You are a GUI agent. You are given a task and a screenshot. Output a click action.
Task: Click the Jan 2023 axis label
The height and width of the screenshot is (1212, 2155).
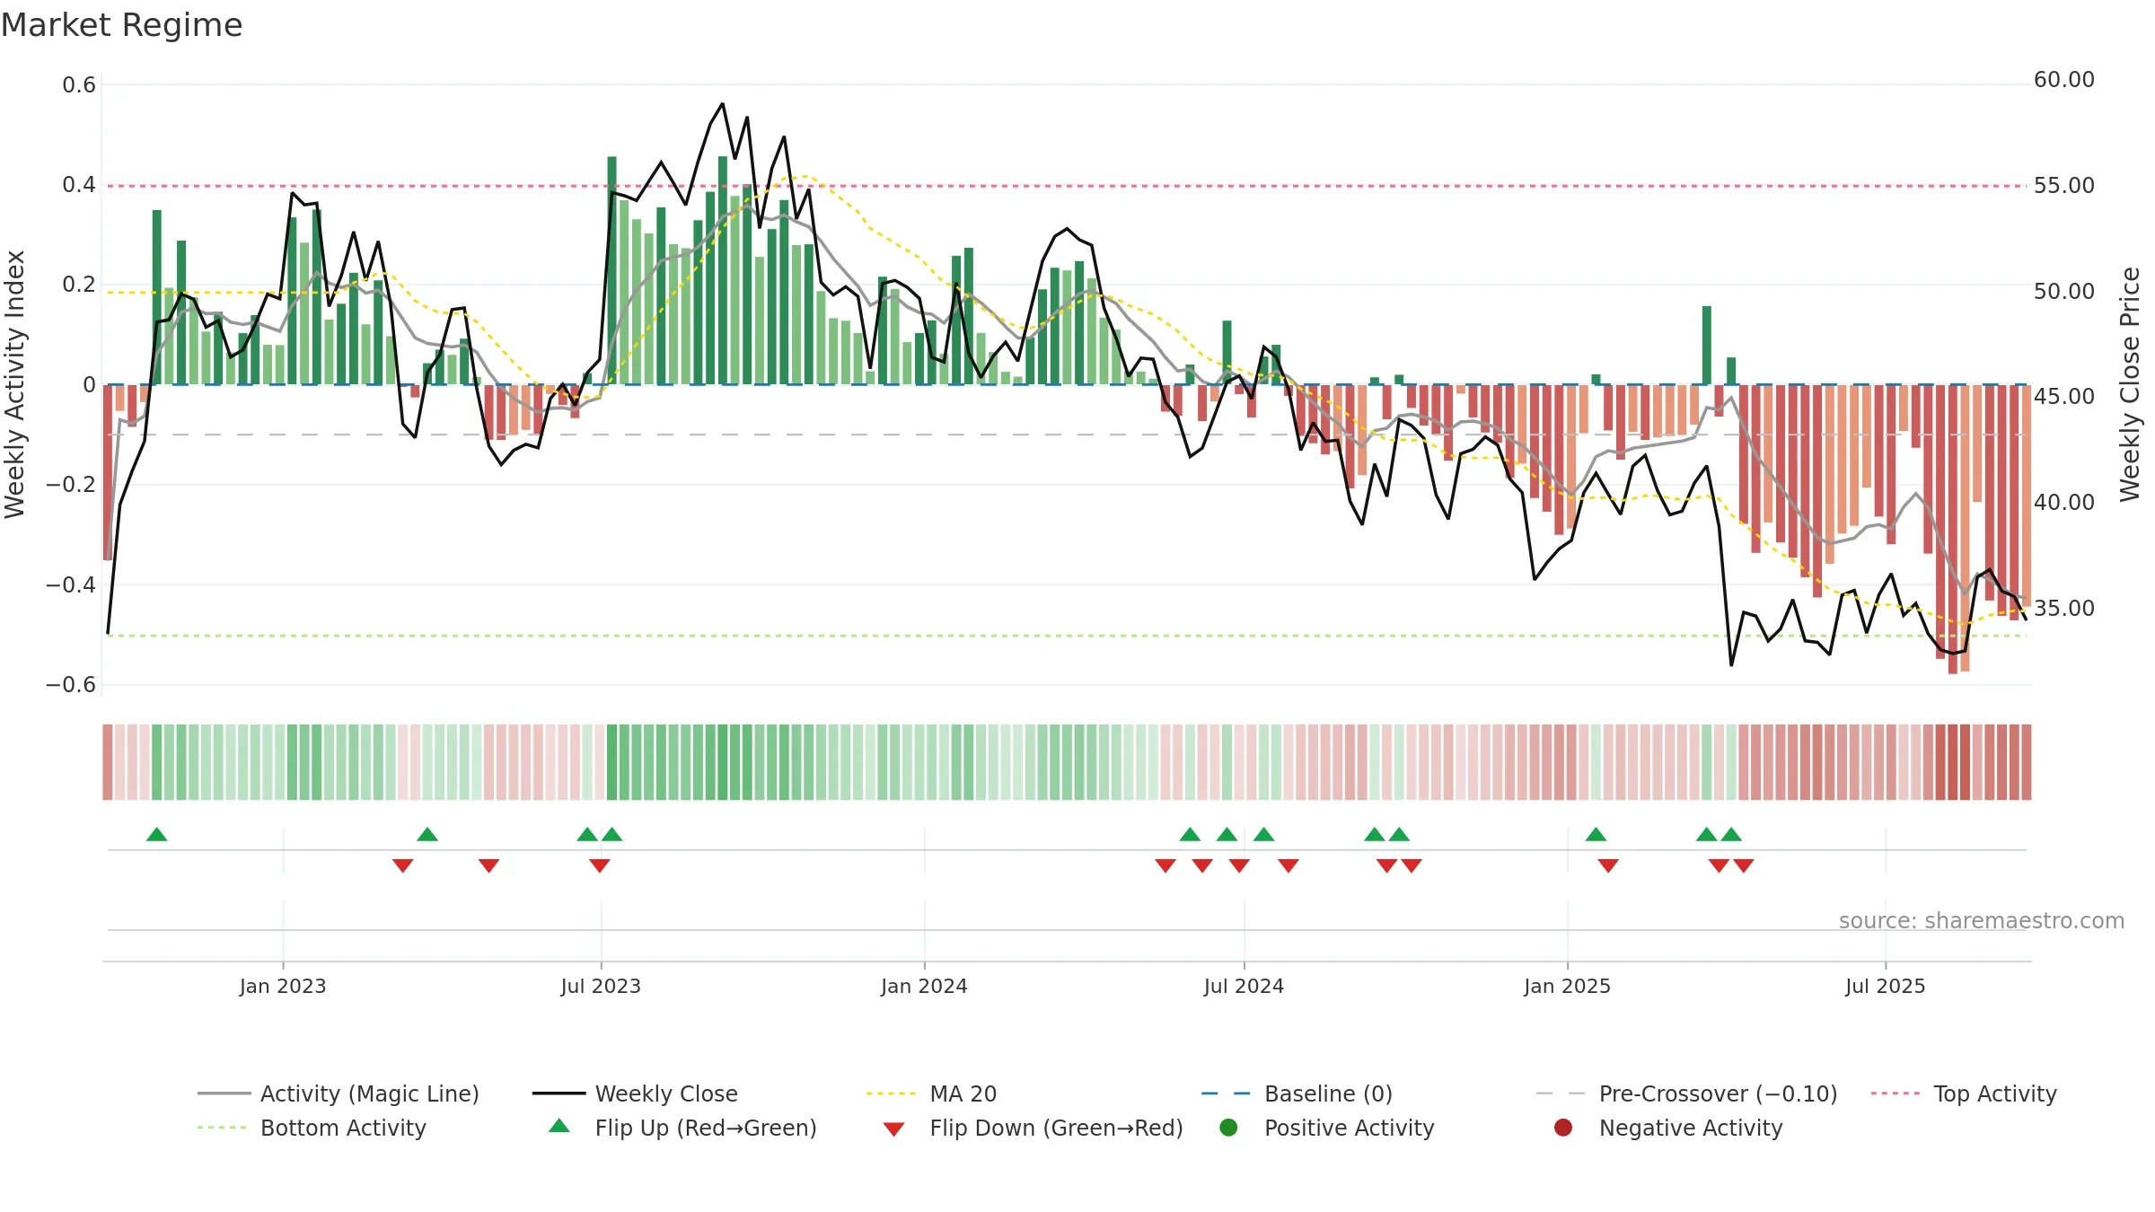pyautogui.click(x=283, y=986)
